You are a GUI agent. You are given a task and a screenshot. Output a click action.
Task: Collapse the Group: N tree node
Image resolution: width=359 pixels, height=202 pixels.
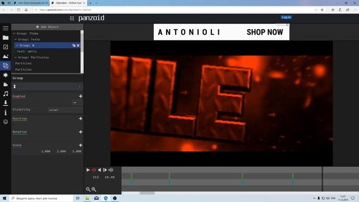tap(17, 45)
